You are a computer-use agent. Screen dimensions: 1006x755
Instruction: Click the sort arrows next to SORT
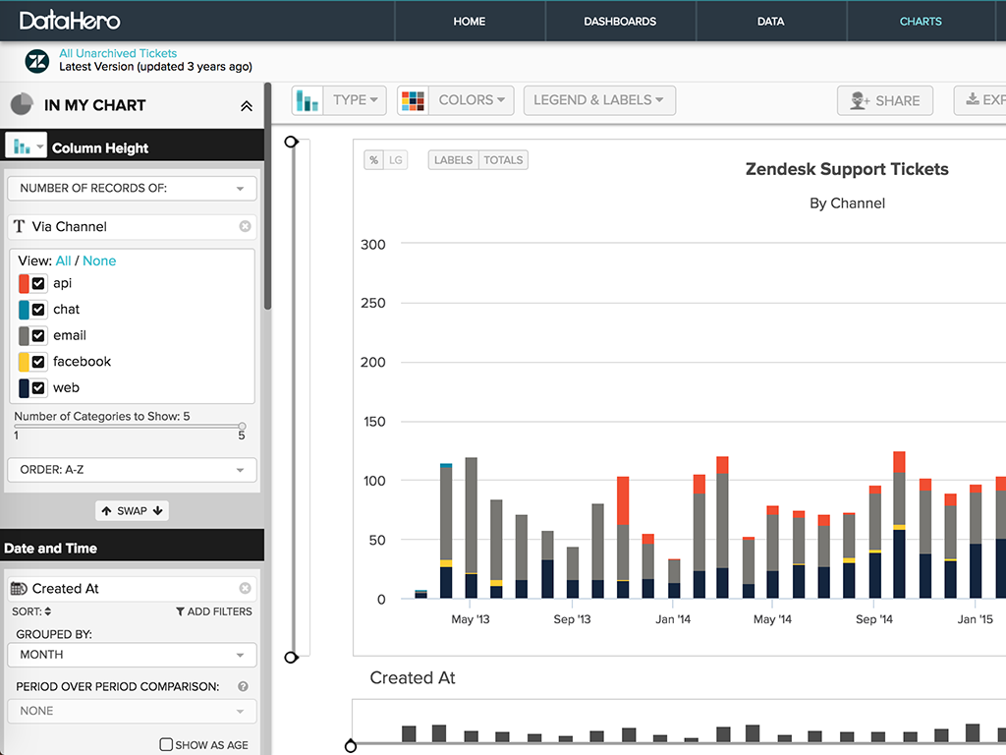coord(48,611)
